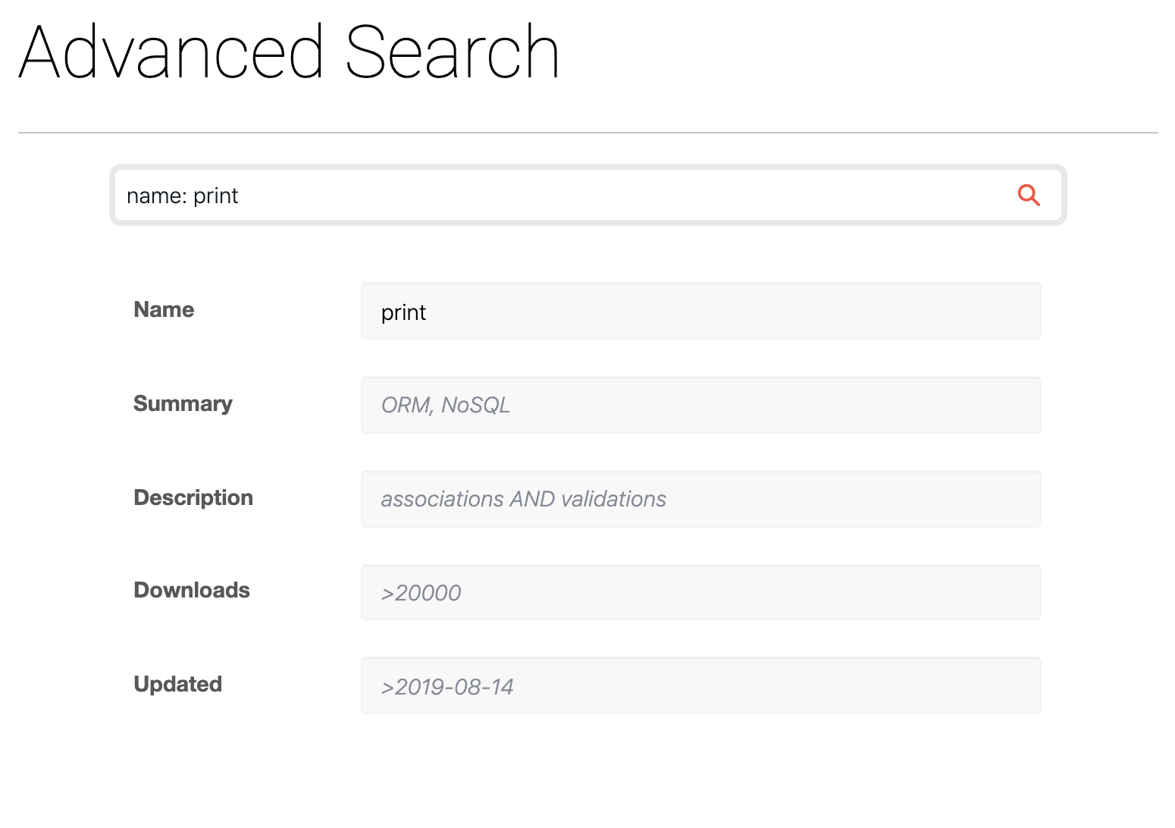Viewport: 1175px width, 828px height.
Task: Click the 'associations AND validations' placeholder
Action: 523,499
